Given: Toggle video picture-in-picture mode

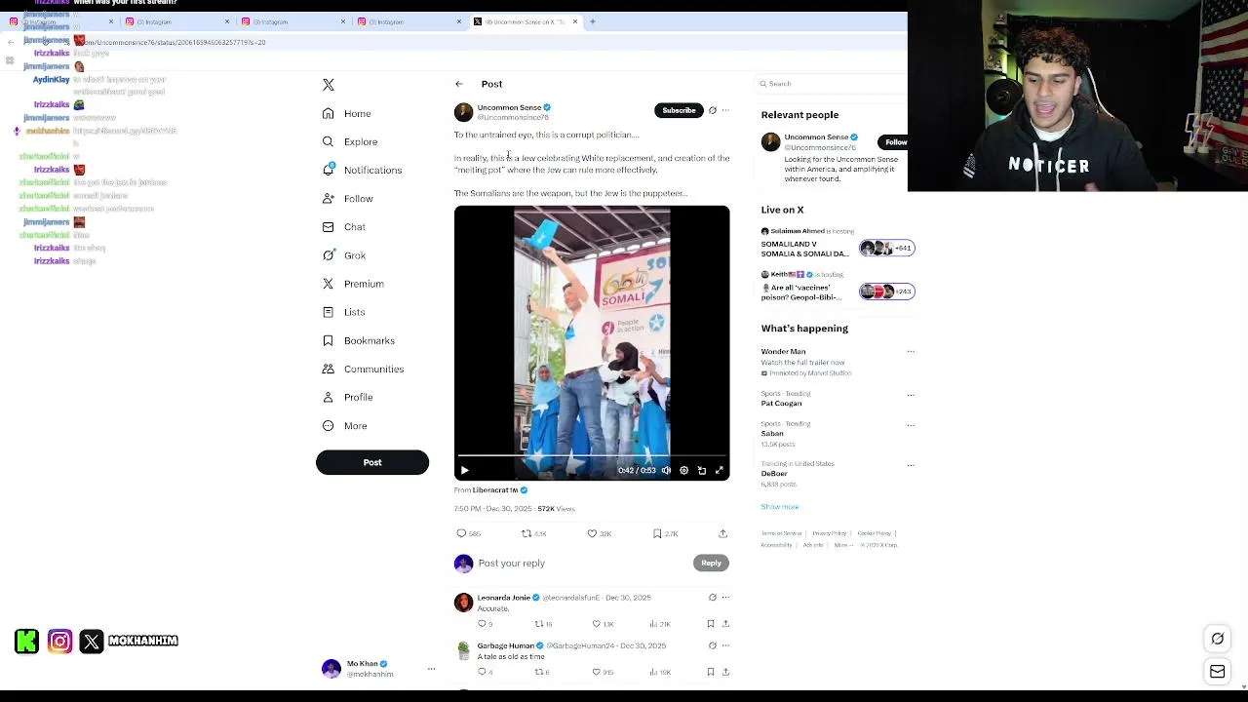Looking at the screenshot, I should [x=702, y=470].
